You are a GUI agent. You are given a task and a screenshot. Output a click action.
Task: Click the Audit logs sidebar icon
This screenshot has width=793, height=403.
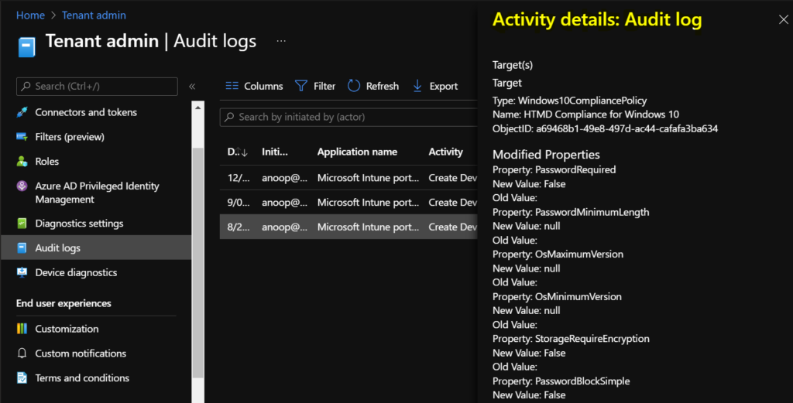pyautogui.click(x=22, y=248)
